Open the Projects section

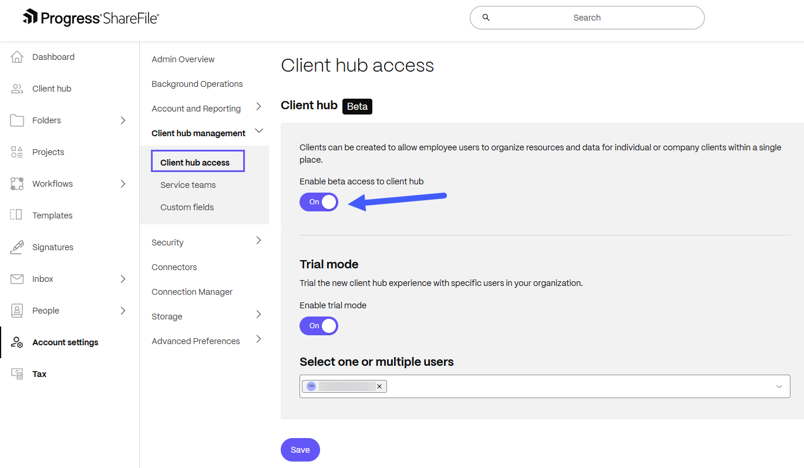tap(49, 151)
